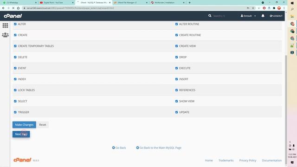Stop page loading with X button
The width and height of the screenshot is (297, 167).
(x=13, y=8)
